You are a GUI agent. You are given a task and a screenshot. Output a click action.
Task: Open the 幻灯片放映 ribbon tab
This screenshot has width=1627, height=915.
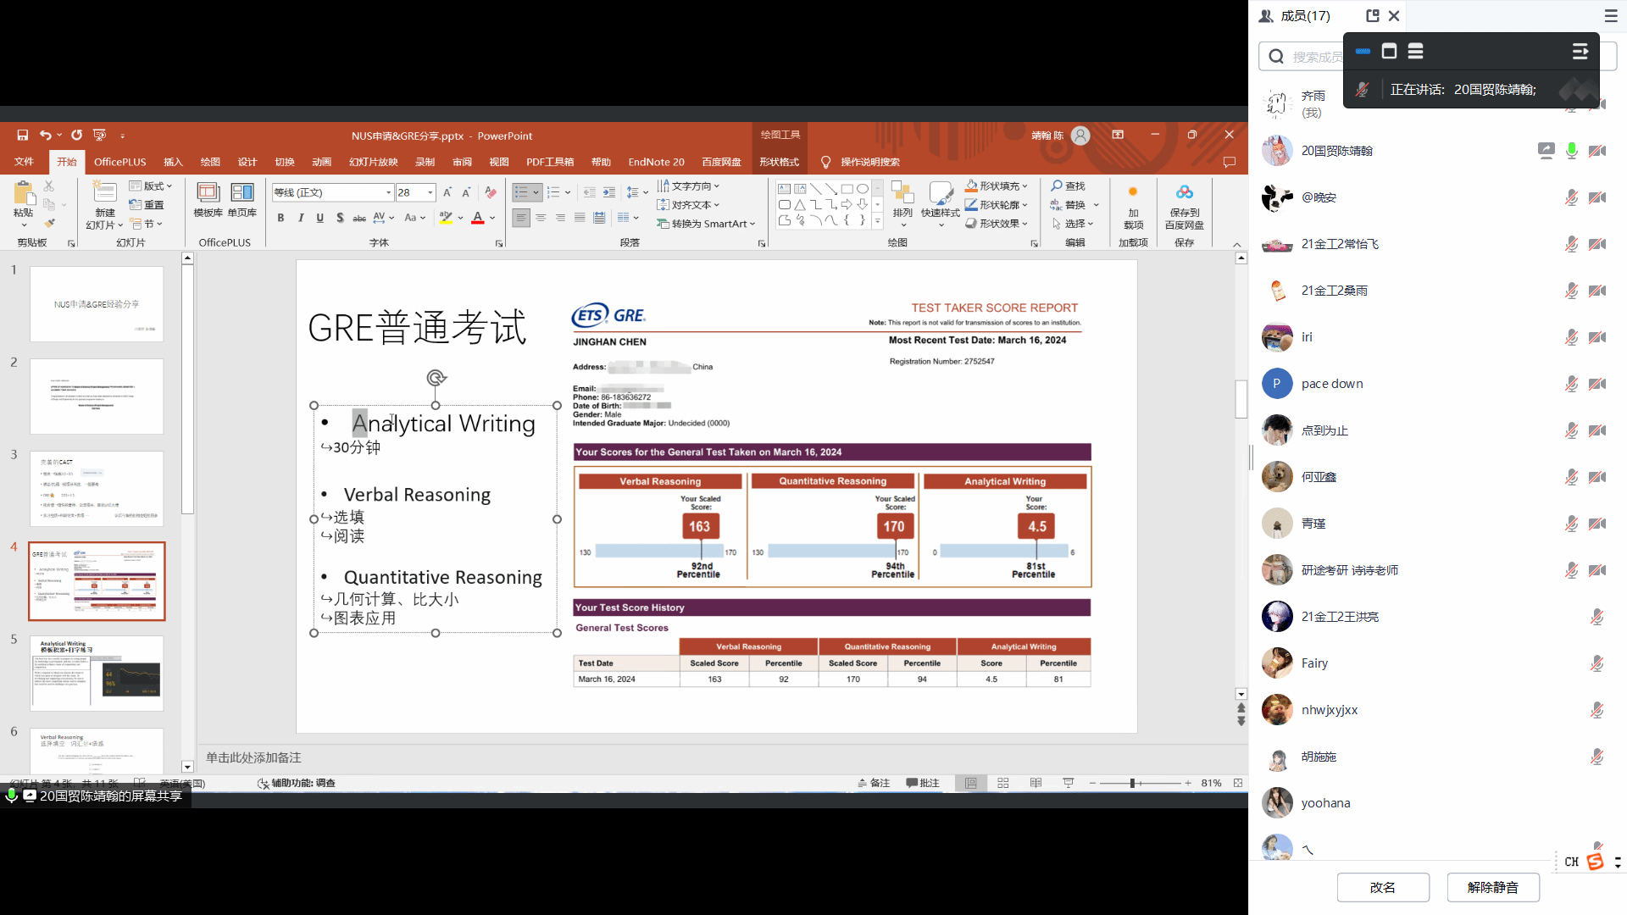373,162
